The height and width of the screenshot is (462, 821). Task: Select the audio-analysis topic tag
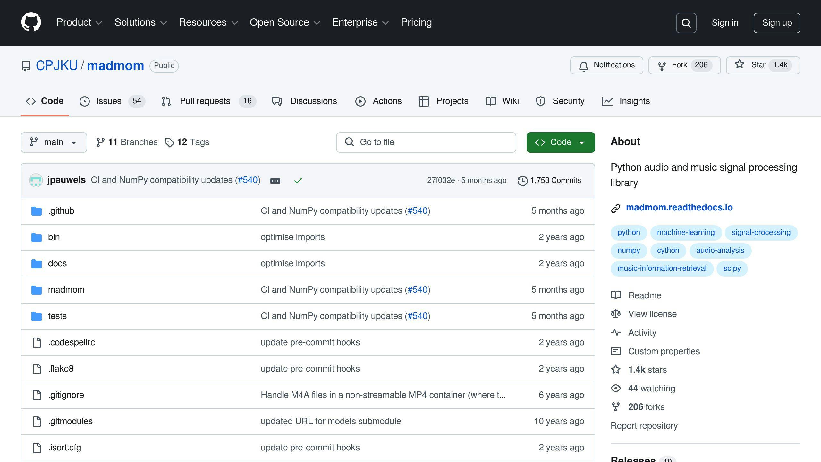pyautogui.click(x=720, y=251)
